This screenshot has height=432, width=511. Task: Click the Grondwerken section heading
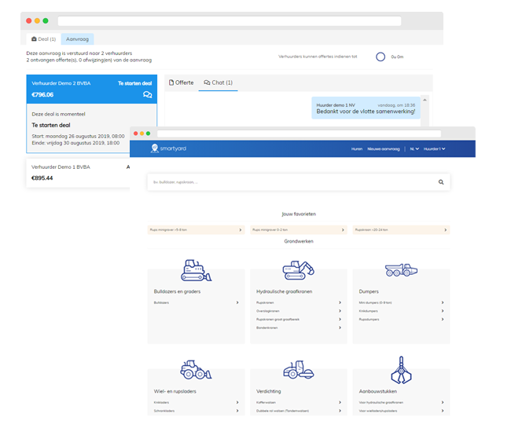point(299,241)
